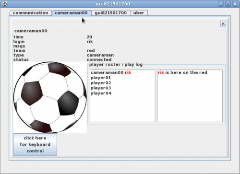
Task: Switch to the uber tab
Action: [x=139, y=13]
